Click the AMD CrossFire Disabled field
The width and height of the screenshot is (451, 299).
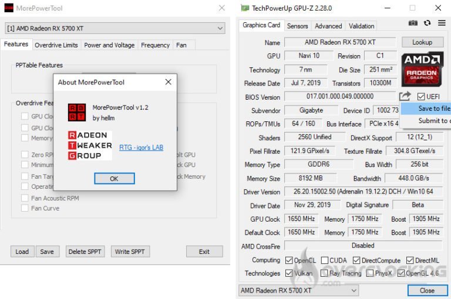[x=363, y=246]
